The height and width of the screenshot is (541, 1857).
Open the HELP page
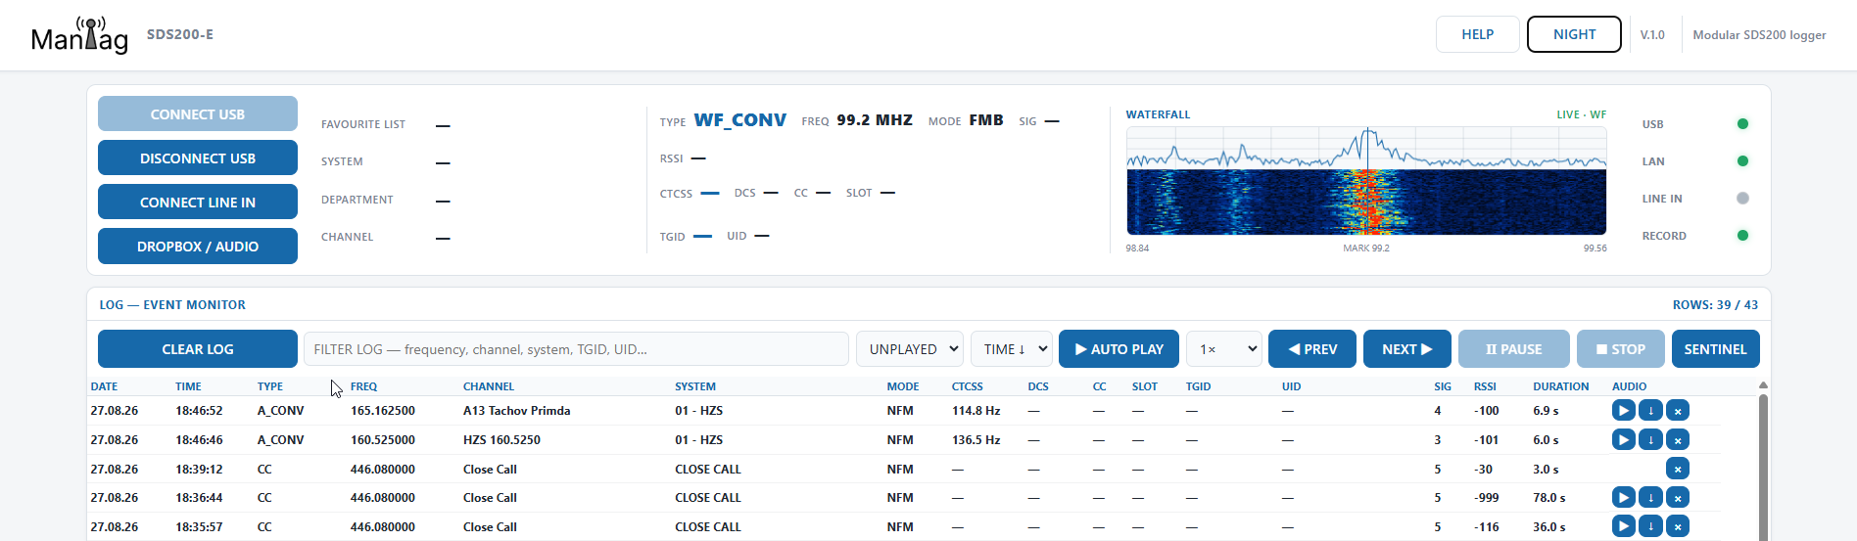pos(1478,34)
